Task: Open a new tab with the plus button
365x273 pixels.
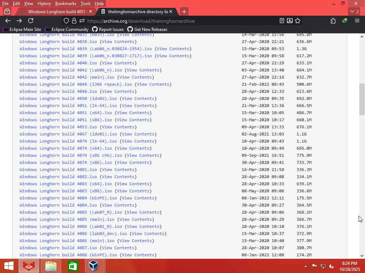Action: point(184,11)
